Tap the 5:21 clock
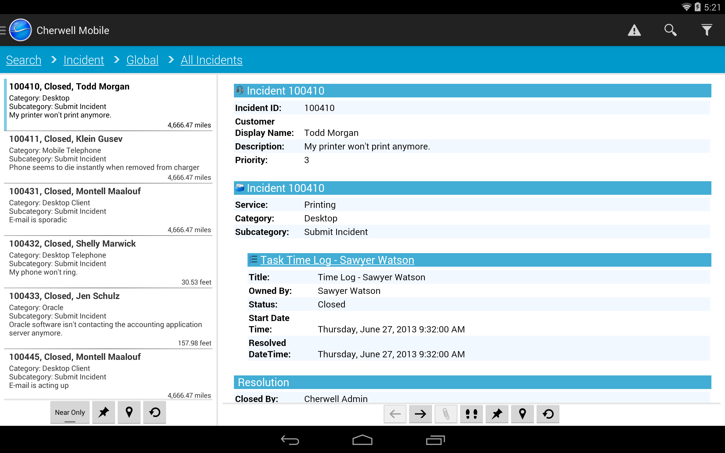The image size is (725, 453). (712, 7)
